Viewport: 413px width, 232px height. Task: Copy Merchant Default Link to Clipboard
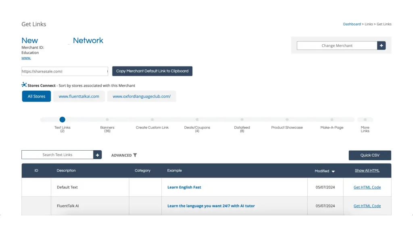(x=152, y=71)
